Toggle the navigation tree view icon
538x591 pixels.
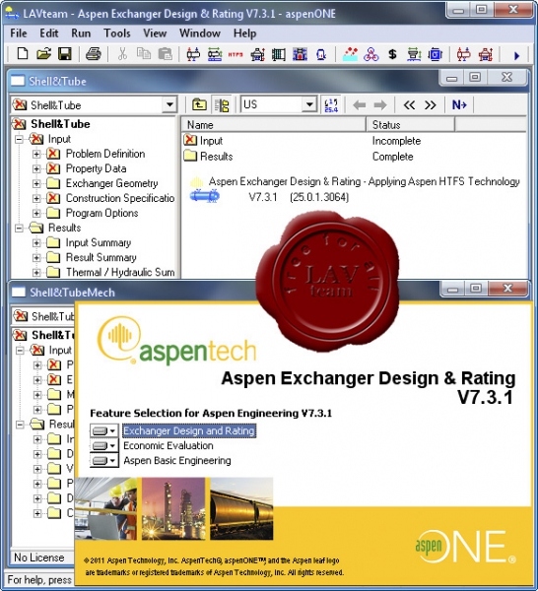click(222, 104)
